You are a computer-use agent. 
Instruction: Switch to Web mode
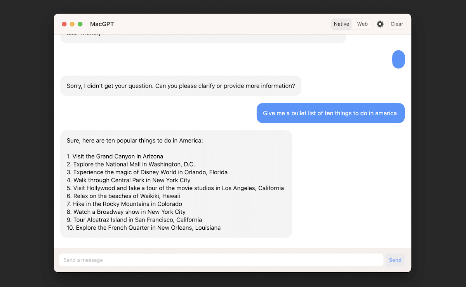pos(362,24)
